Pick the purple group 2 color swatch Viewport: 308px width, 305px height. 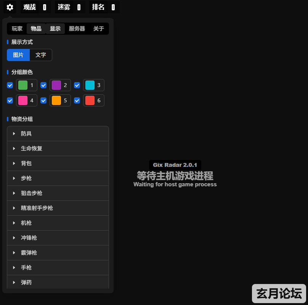(56, 85)
